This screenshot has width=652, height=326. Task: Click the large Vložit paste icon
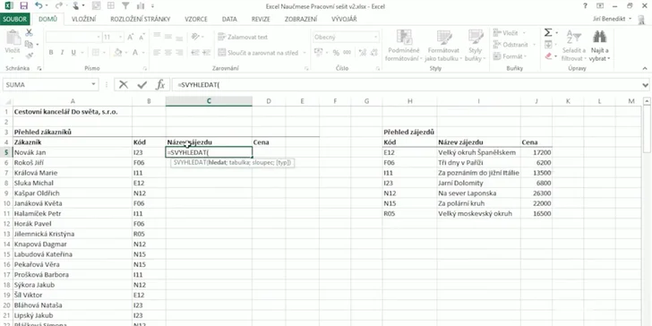coord(13,39)
